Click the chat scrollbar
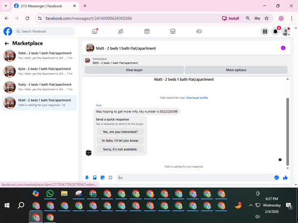 pos(287,131)
